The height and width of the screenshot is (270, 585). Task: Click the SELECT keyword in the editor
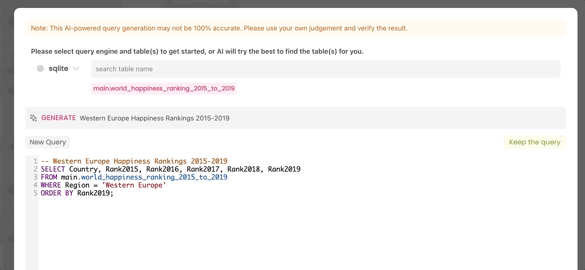click(53, 169)
